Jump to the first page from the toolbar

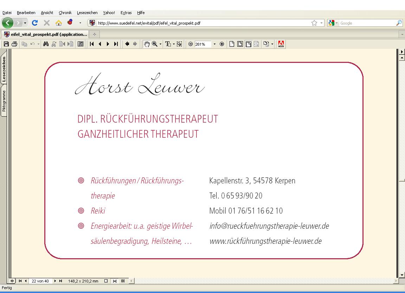click(92, 44)
